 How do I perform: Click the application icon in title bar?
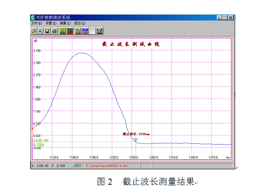click(x=33, y=18)
